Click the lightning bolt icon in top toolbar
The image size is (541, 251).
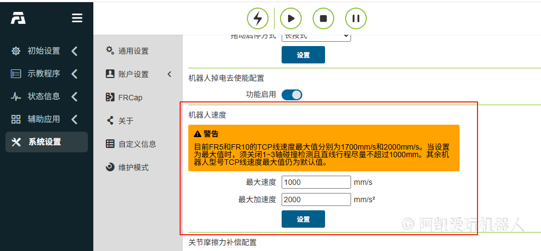[x=258, y=18]
